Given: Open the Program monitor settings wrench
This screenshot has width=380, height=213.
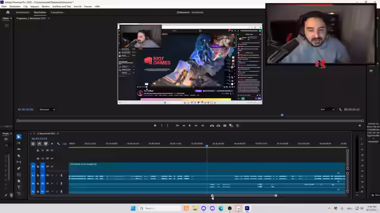Looking at the screenshot, I should tap(340, 109).
